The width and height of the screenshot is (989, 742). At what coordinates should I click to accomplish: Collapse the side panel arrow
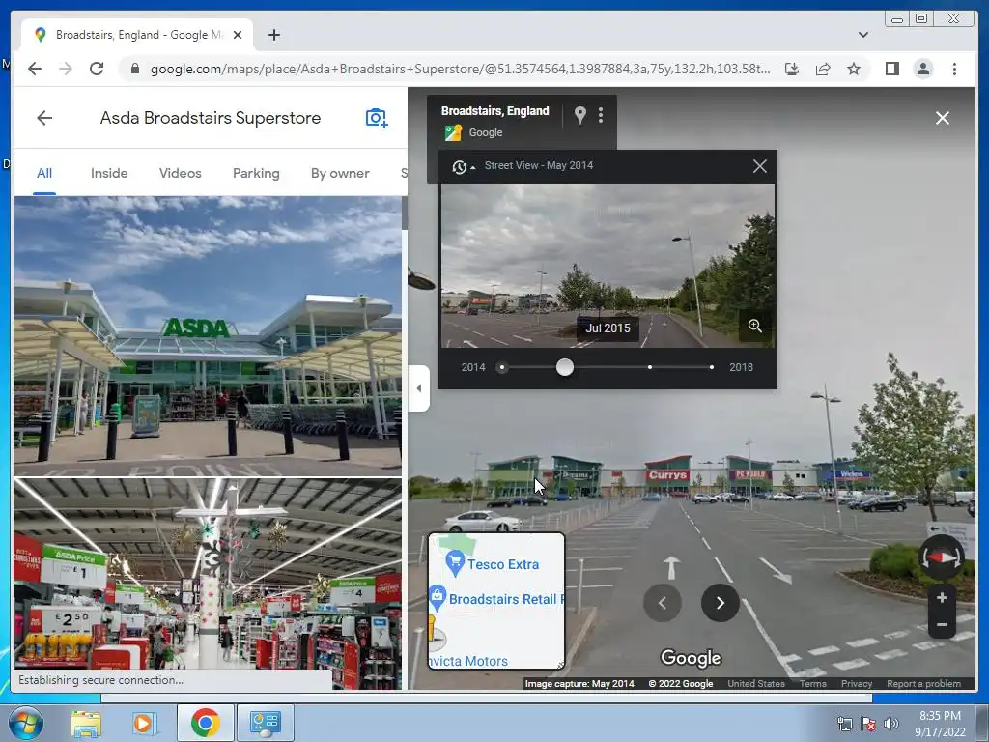tap(419, 388)
